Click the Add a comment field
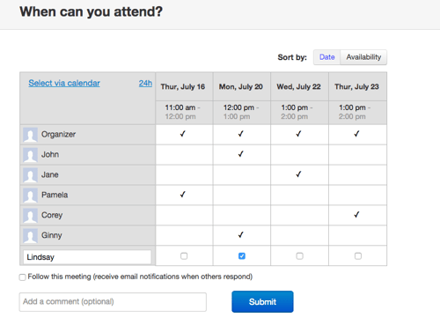 pos(113,302)
